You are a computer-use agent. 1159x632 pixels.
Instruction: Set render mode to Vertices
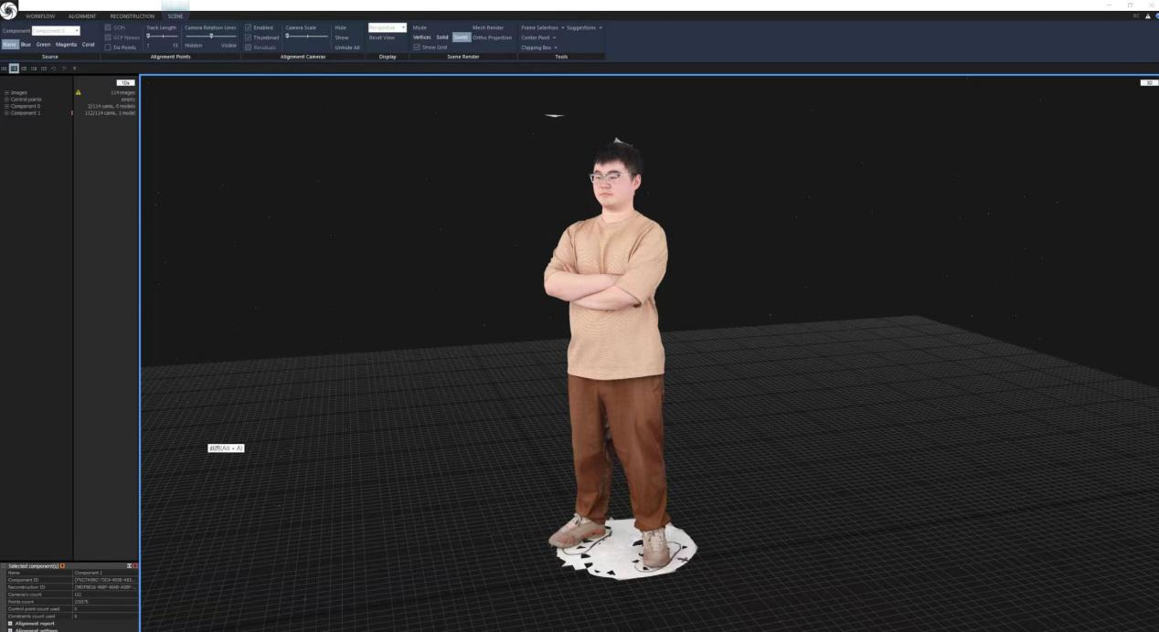point(421,37)
